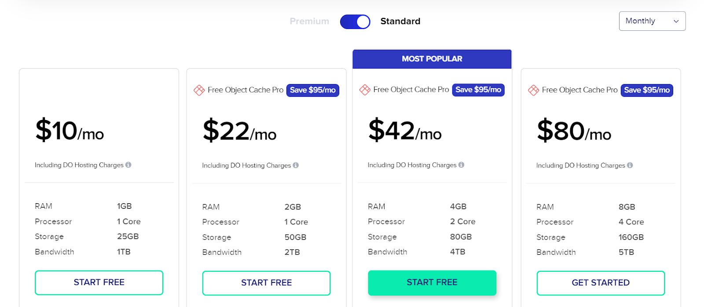Click the MOST POPULAR banner
This screenshot has height=307, width=704.
(x=432, y=59)
